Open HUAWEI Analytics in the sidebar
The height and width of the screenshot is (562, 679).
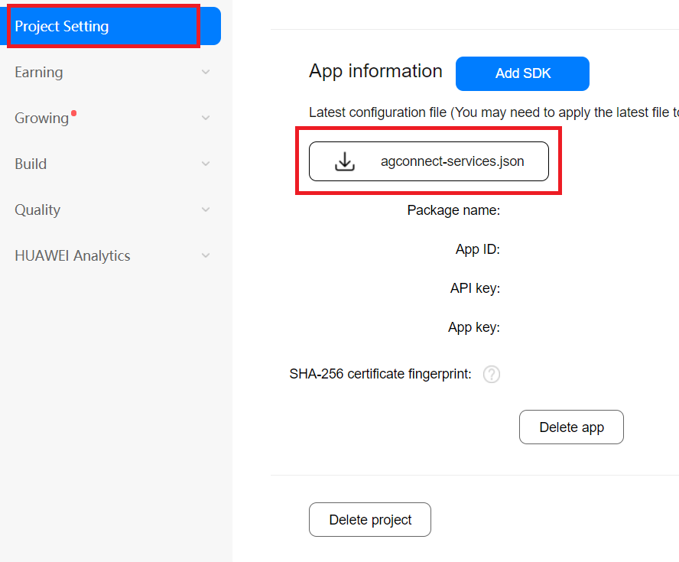pos(73,255)
